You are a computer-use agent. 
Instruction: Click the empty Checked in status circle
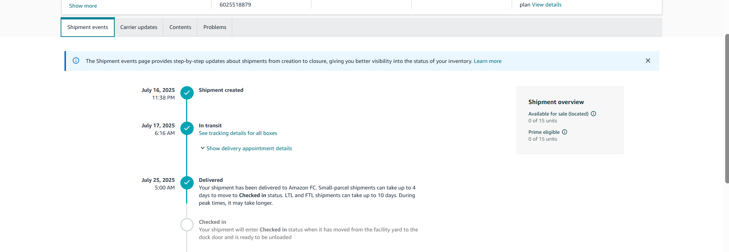pyautogui.click(x=187, y=225)
